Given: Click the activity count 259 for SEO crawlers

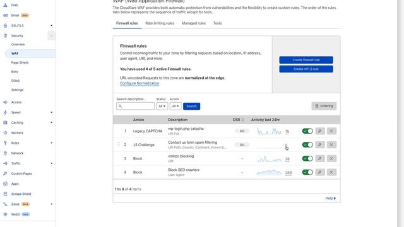Looking at the screenshot, I should 288,173.
